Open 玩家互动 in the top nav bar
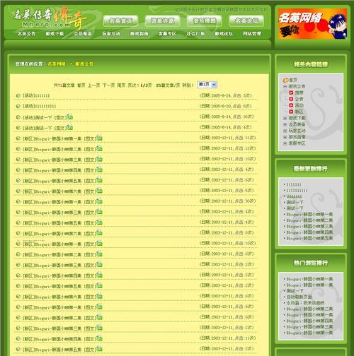The image size is (354, 356). [x=111, y=34]
